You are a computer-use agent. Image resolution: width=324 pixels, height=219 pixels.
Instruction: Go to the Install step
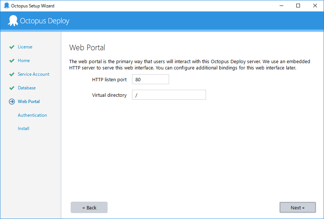pyautogui.click(x=23, y=129)
